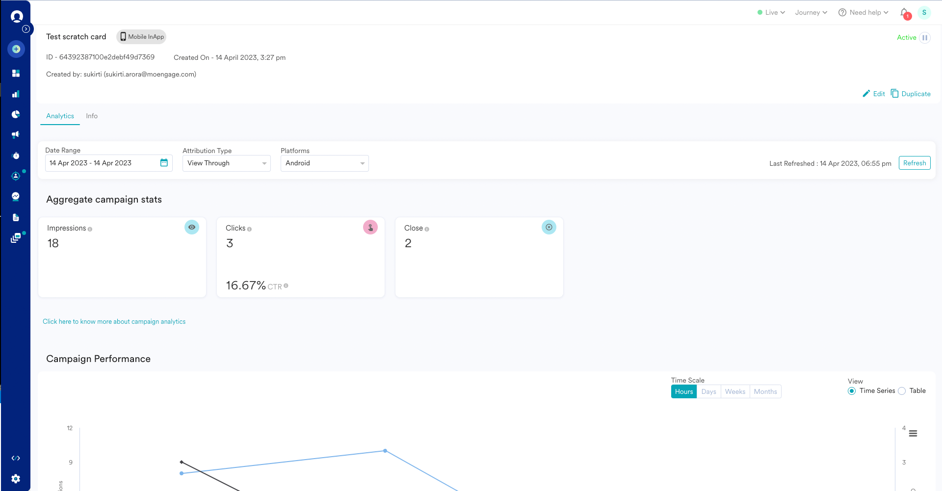
Task: Click the Duplicate campaign button
Action: (911, 94)
